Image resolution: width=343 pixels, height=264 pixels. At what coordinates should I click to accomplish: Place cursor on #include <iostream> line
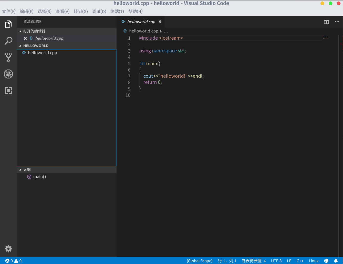(161, 38)
